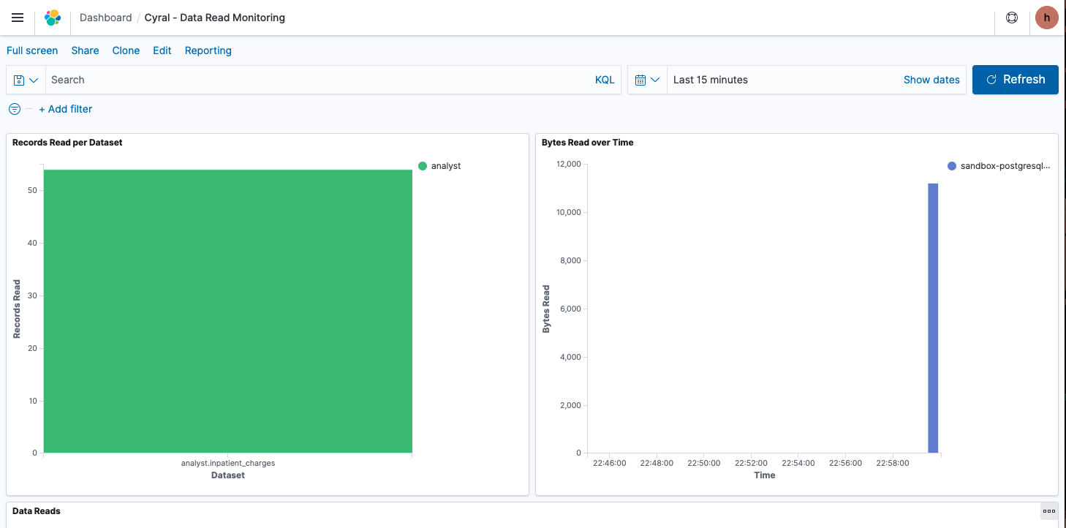Click the green color dot next to 'analyst'
Screen dimensions: 1066x528
click(423, 166)
